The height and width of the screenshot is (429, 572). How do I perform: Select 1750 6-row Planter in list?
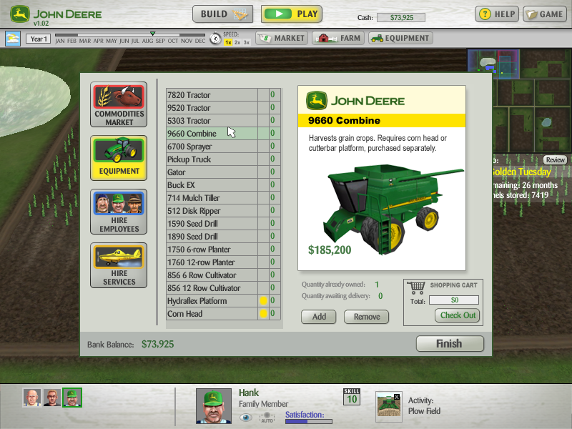click(223, 249)
